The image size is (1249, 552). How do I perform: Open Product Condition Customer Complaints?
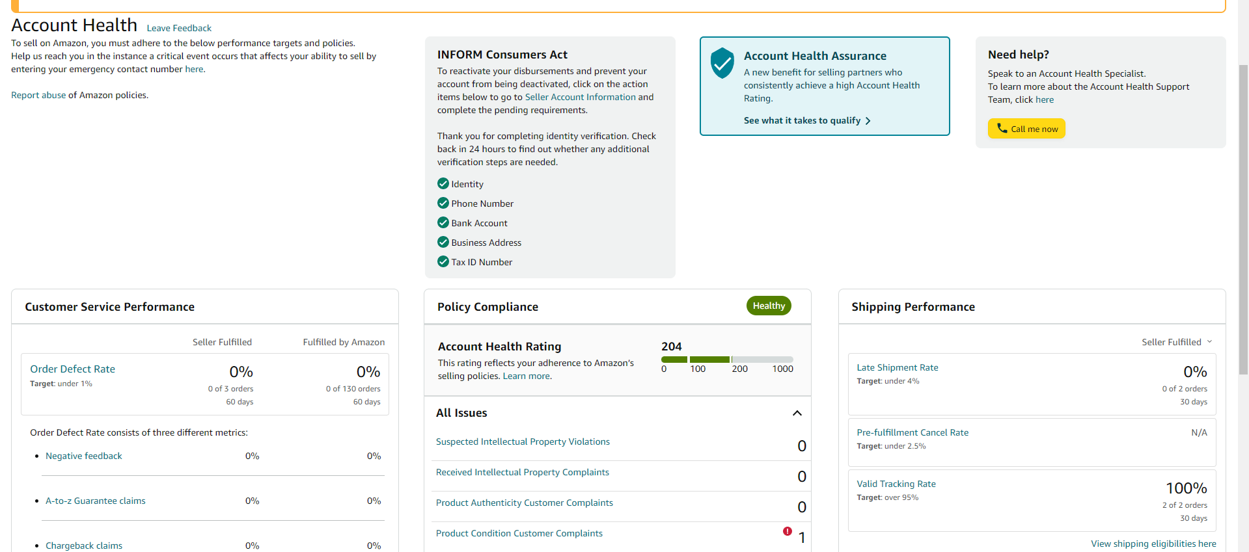(x=519, y=533)
